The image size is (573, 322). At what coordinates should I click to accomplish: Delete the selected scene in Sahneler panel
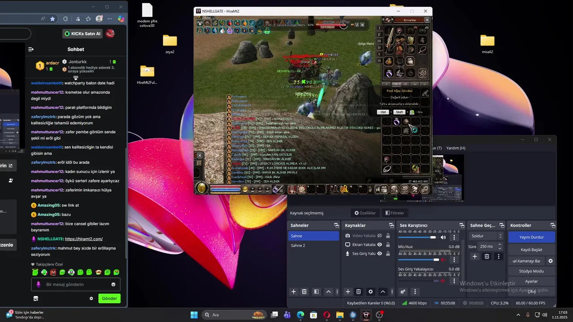[304, 292]
